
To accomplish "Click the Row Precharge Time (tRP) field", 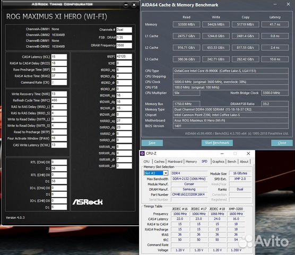I will point(59,70).
